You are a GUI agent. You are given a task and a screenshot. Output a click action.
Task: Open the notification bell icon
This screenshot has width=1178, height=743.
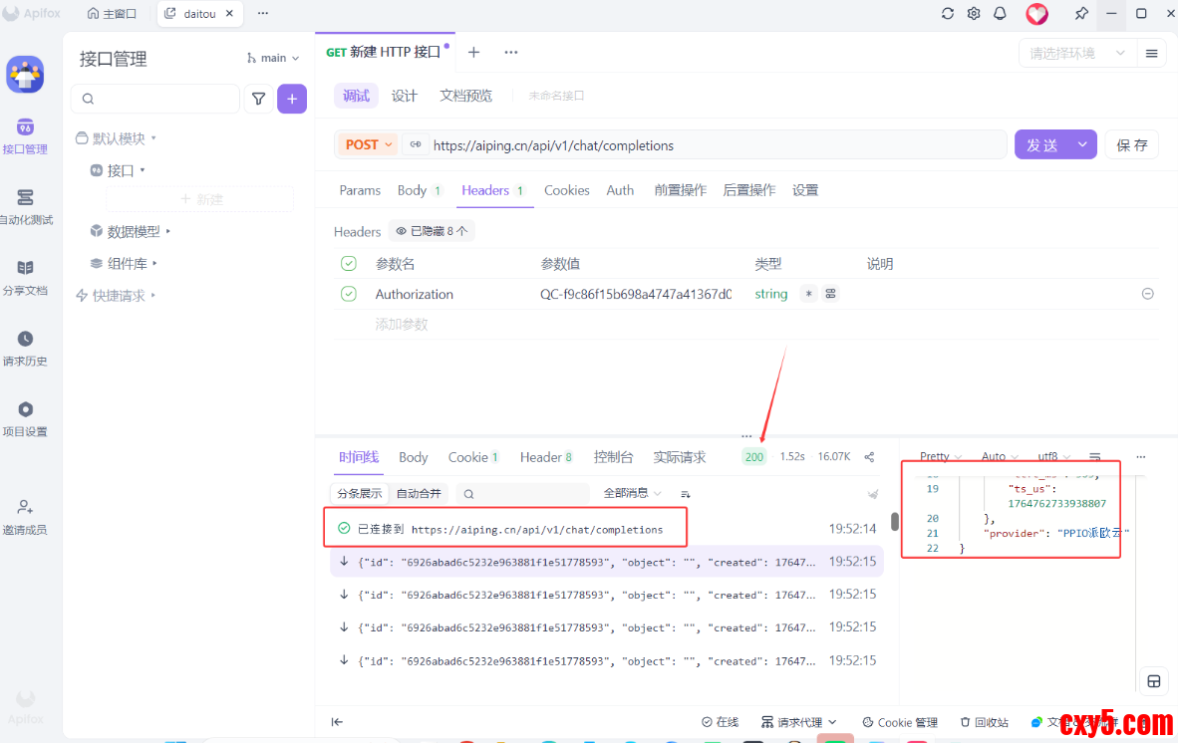[1000, 14]
